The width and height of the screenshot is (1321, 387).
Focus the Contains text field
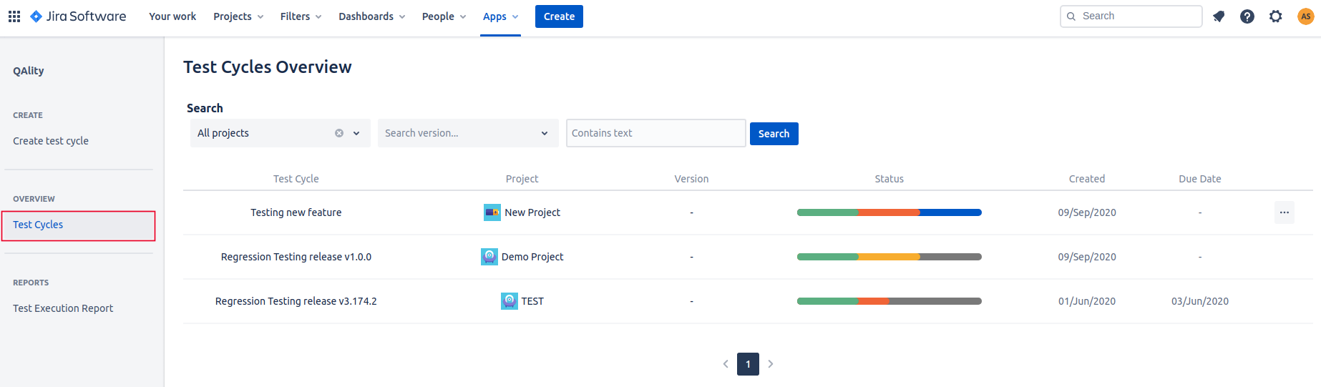click(656, 133)
